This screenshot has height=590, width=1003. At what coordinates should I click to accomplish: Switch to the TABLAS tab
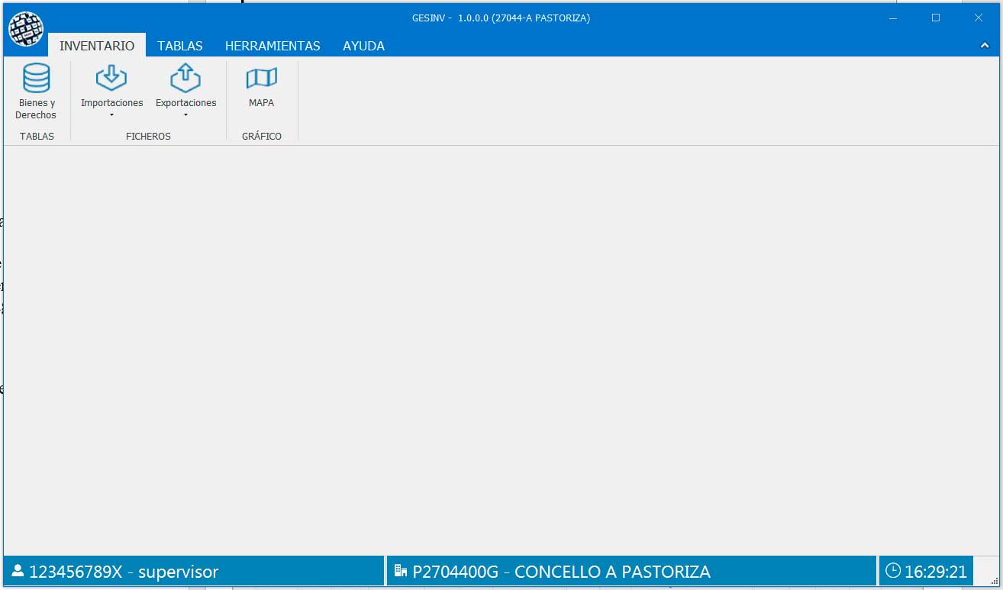coord(179,46)
